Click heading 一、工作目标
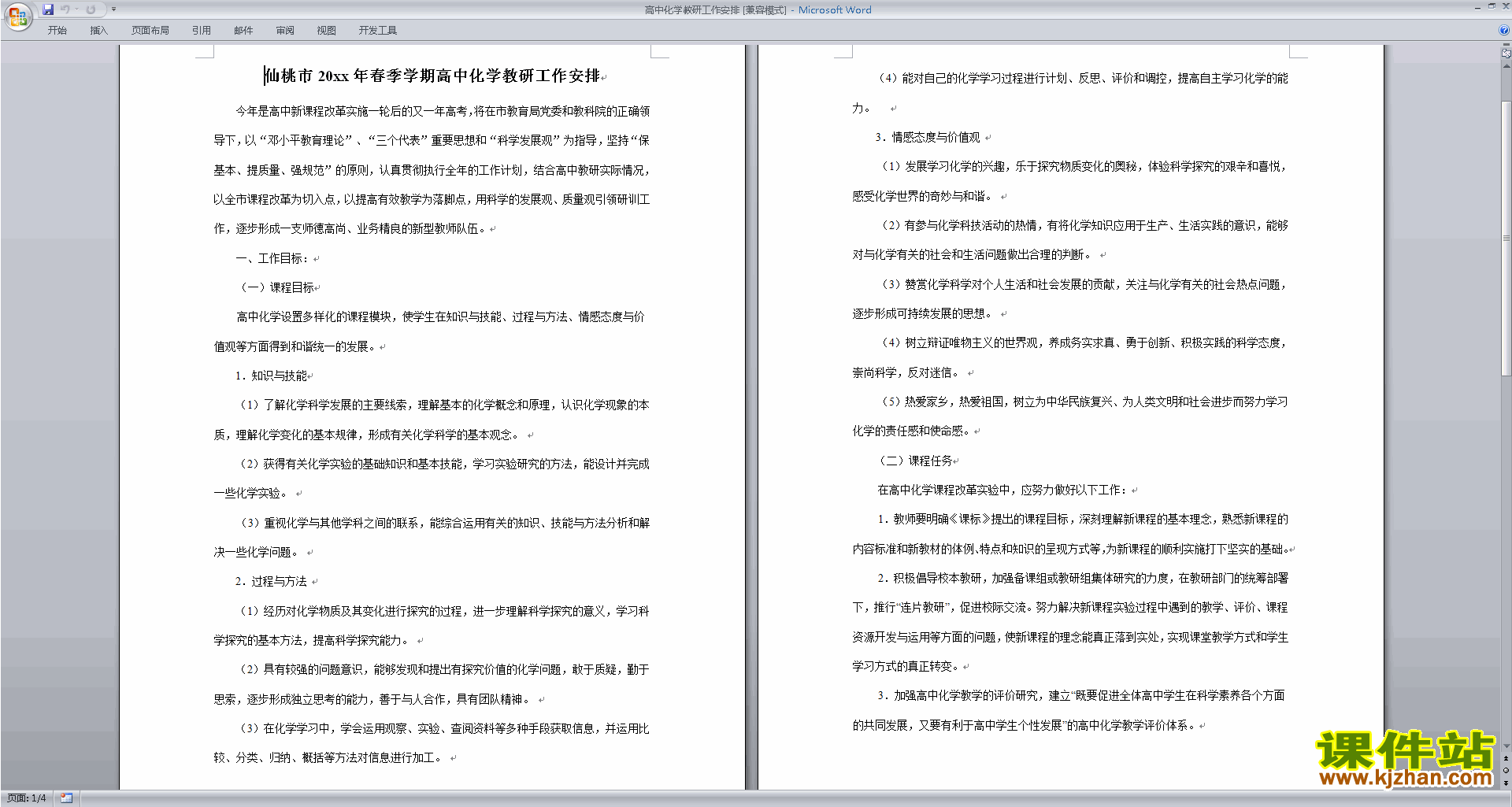Screen dimensions: 1512x807 pyautogui.click(x=272, y=258)
